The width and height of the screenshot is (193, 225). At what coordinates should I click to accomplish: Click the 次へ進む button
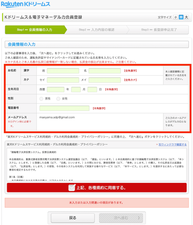(121, 218)
